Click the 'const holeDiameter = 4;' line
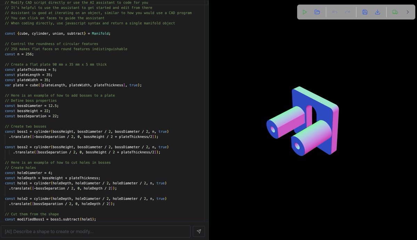Screen dimensions: 417x240 point(28,173)
